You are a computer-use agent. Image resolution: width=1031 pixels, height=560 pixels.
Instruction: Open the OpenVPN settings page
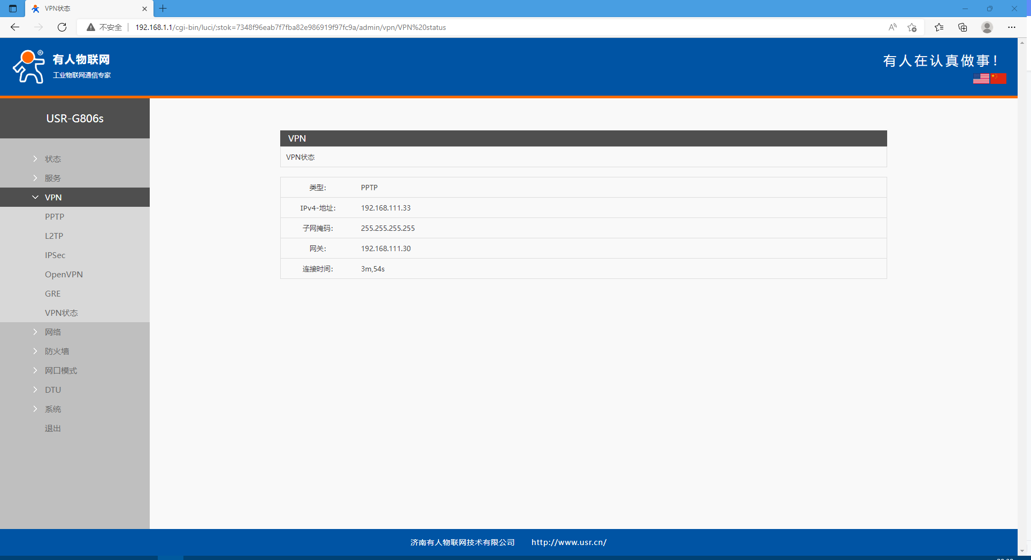[x=64, y=274]
